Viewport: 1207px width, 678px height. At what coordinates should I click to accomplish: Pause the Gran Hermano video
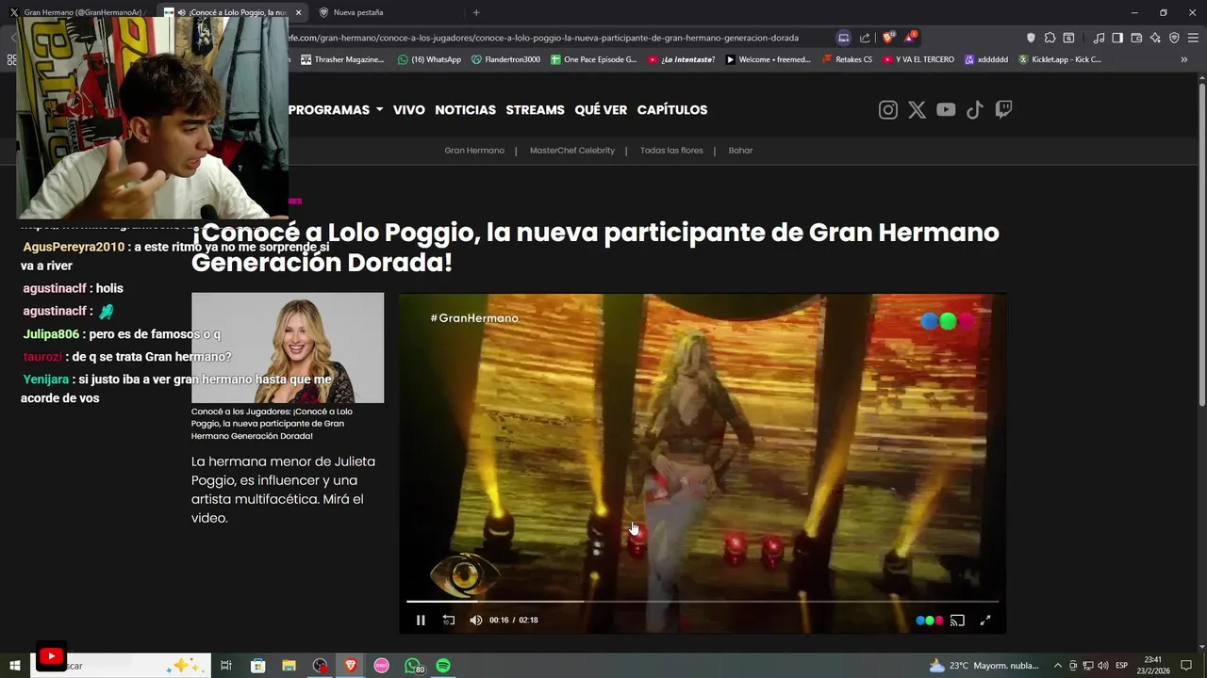click(421, 620)
